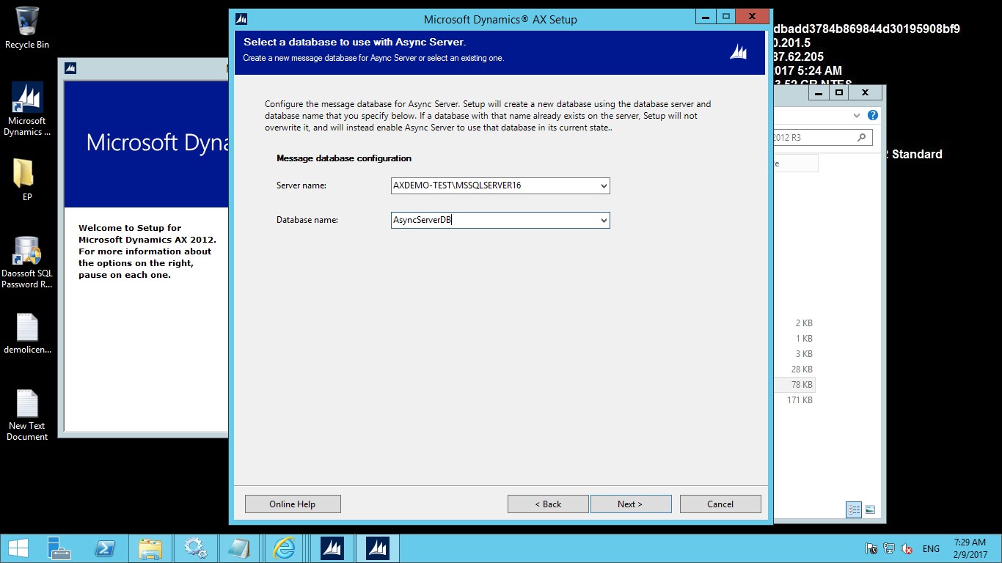This screenshot has width=1002, height=563.
Task: Open File Explorer from the taskbar
Action: [150, 548]
